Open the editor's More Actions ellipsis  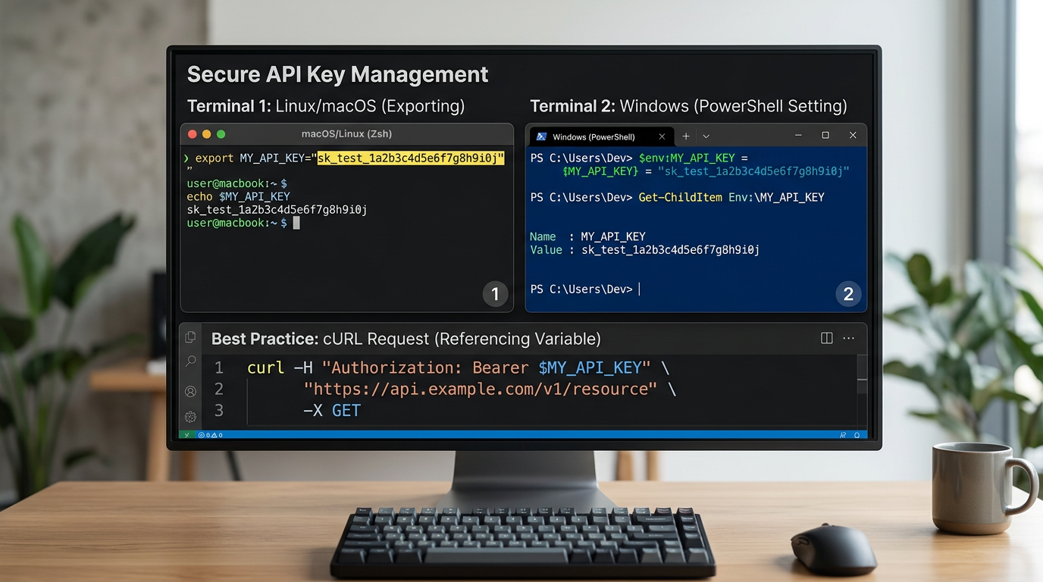click(849, 338)
